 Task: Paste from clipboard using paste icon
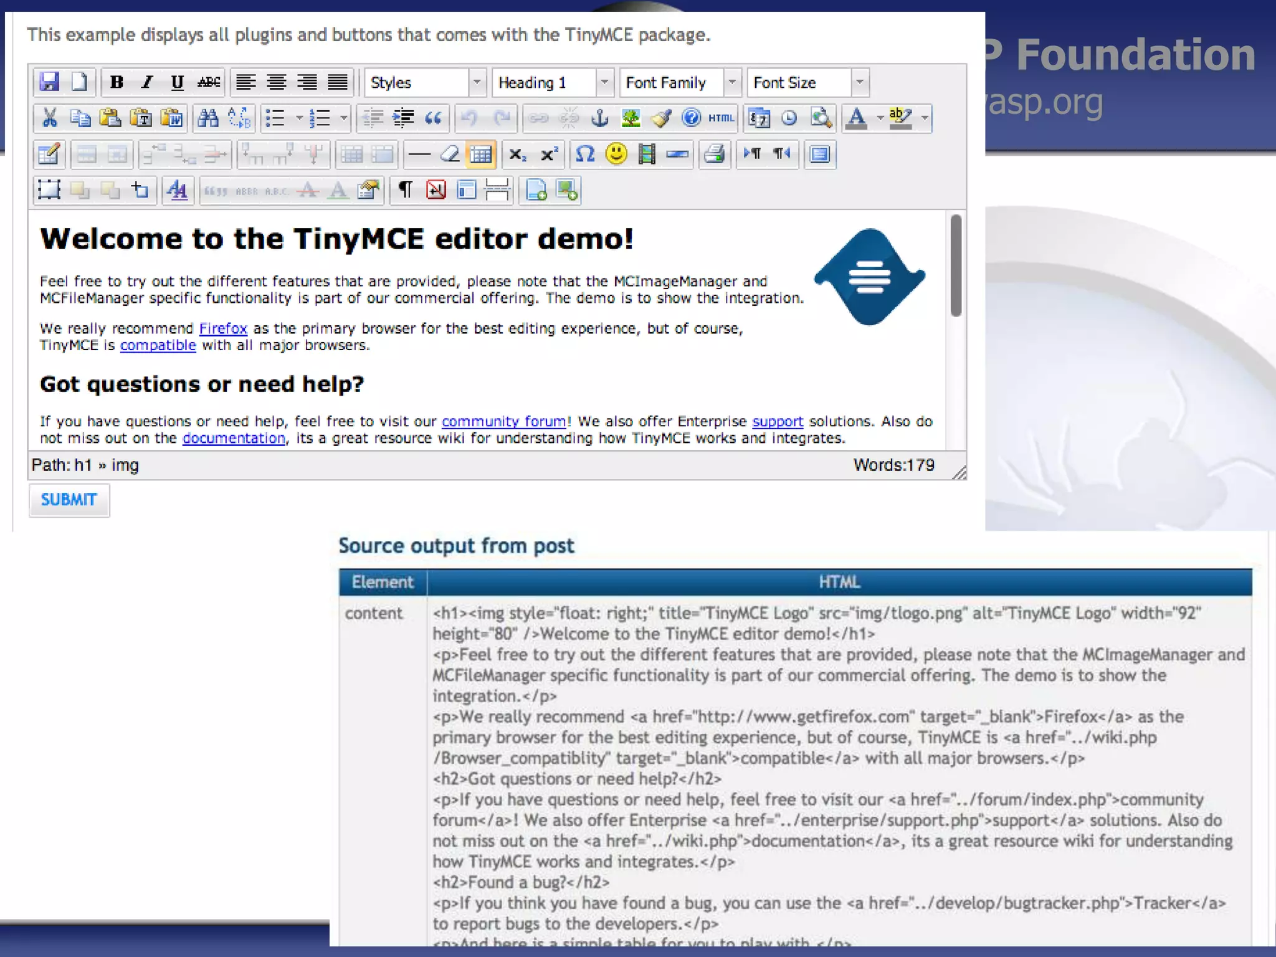pyautogui.click(x=110, y=118)
